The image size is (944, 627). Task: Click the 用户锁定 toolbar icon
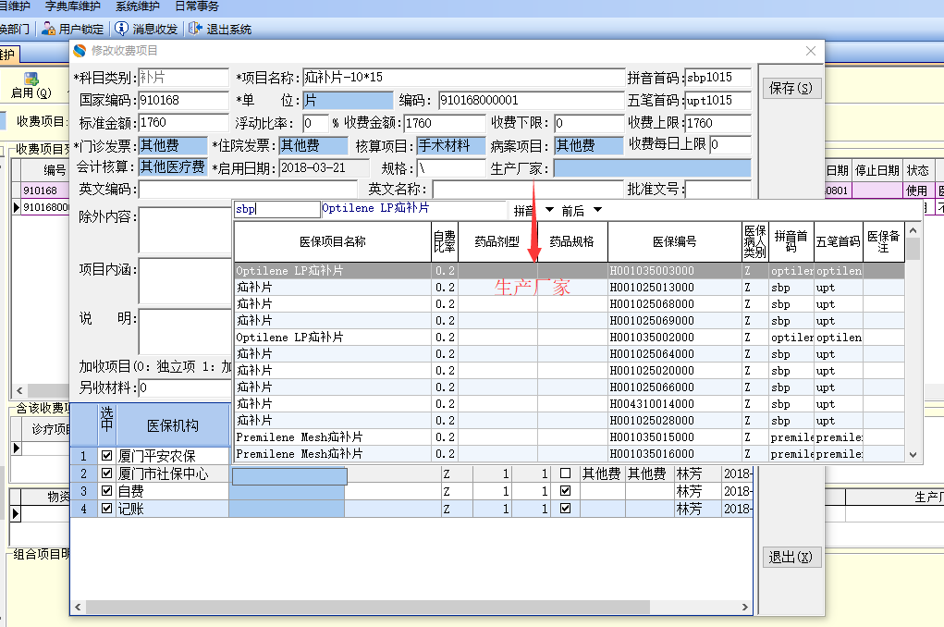49,29
